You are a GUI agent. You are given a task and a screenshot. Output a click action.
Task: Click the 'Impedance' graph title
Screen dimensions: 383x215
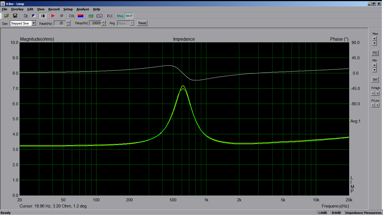click(x=184, y=39)
